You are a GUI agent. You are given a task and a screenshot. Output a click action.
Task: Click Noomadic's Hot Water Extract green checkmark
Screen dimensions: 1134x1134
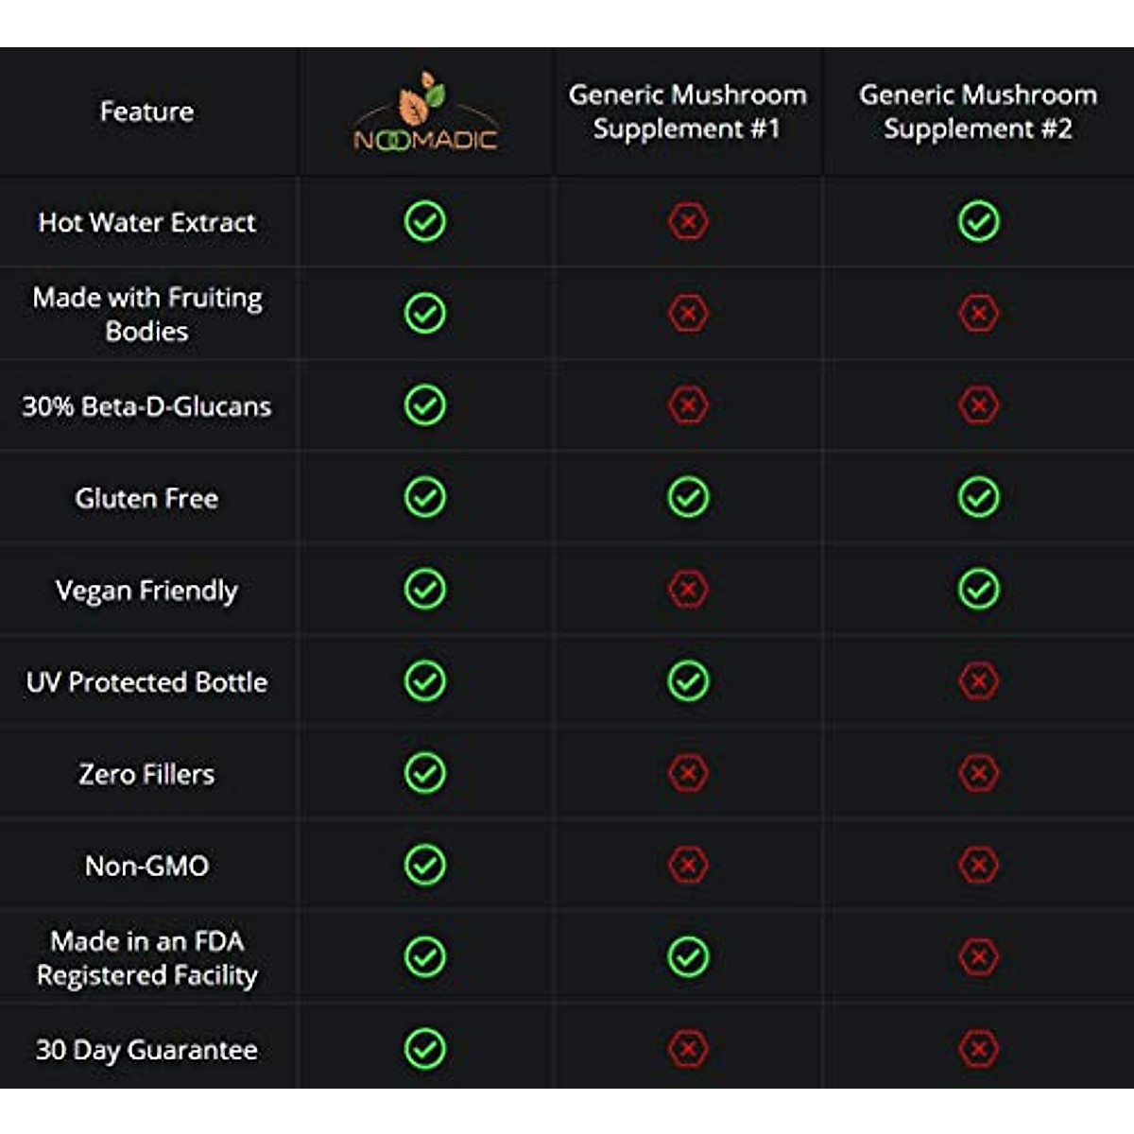pyautogui.click(x=425, y=222)
